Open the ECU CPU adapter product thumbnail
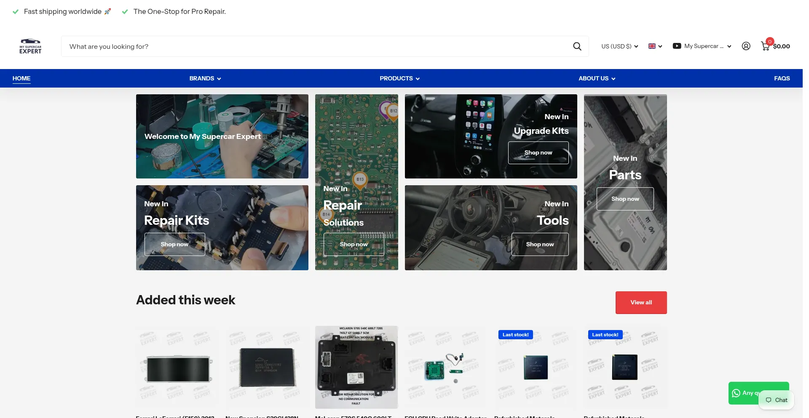The width and height of the screenshot is (809, 418). 446,367
